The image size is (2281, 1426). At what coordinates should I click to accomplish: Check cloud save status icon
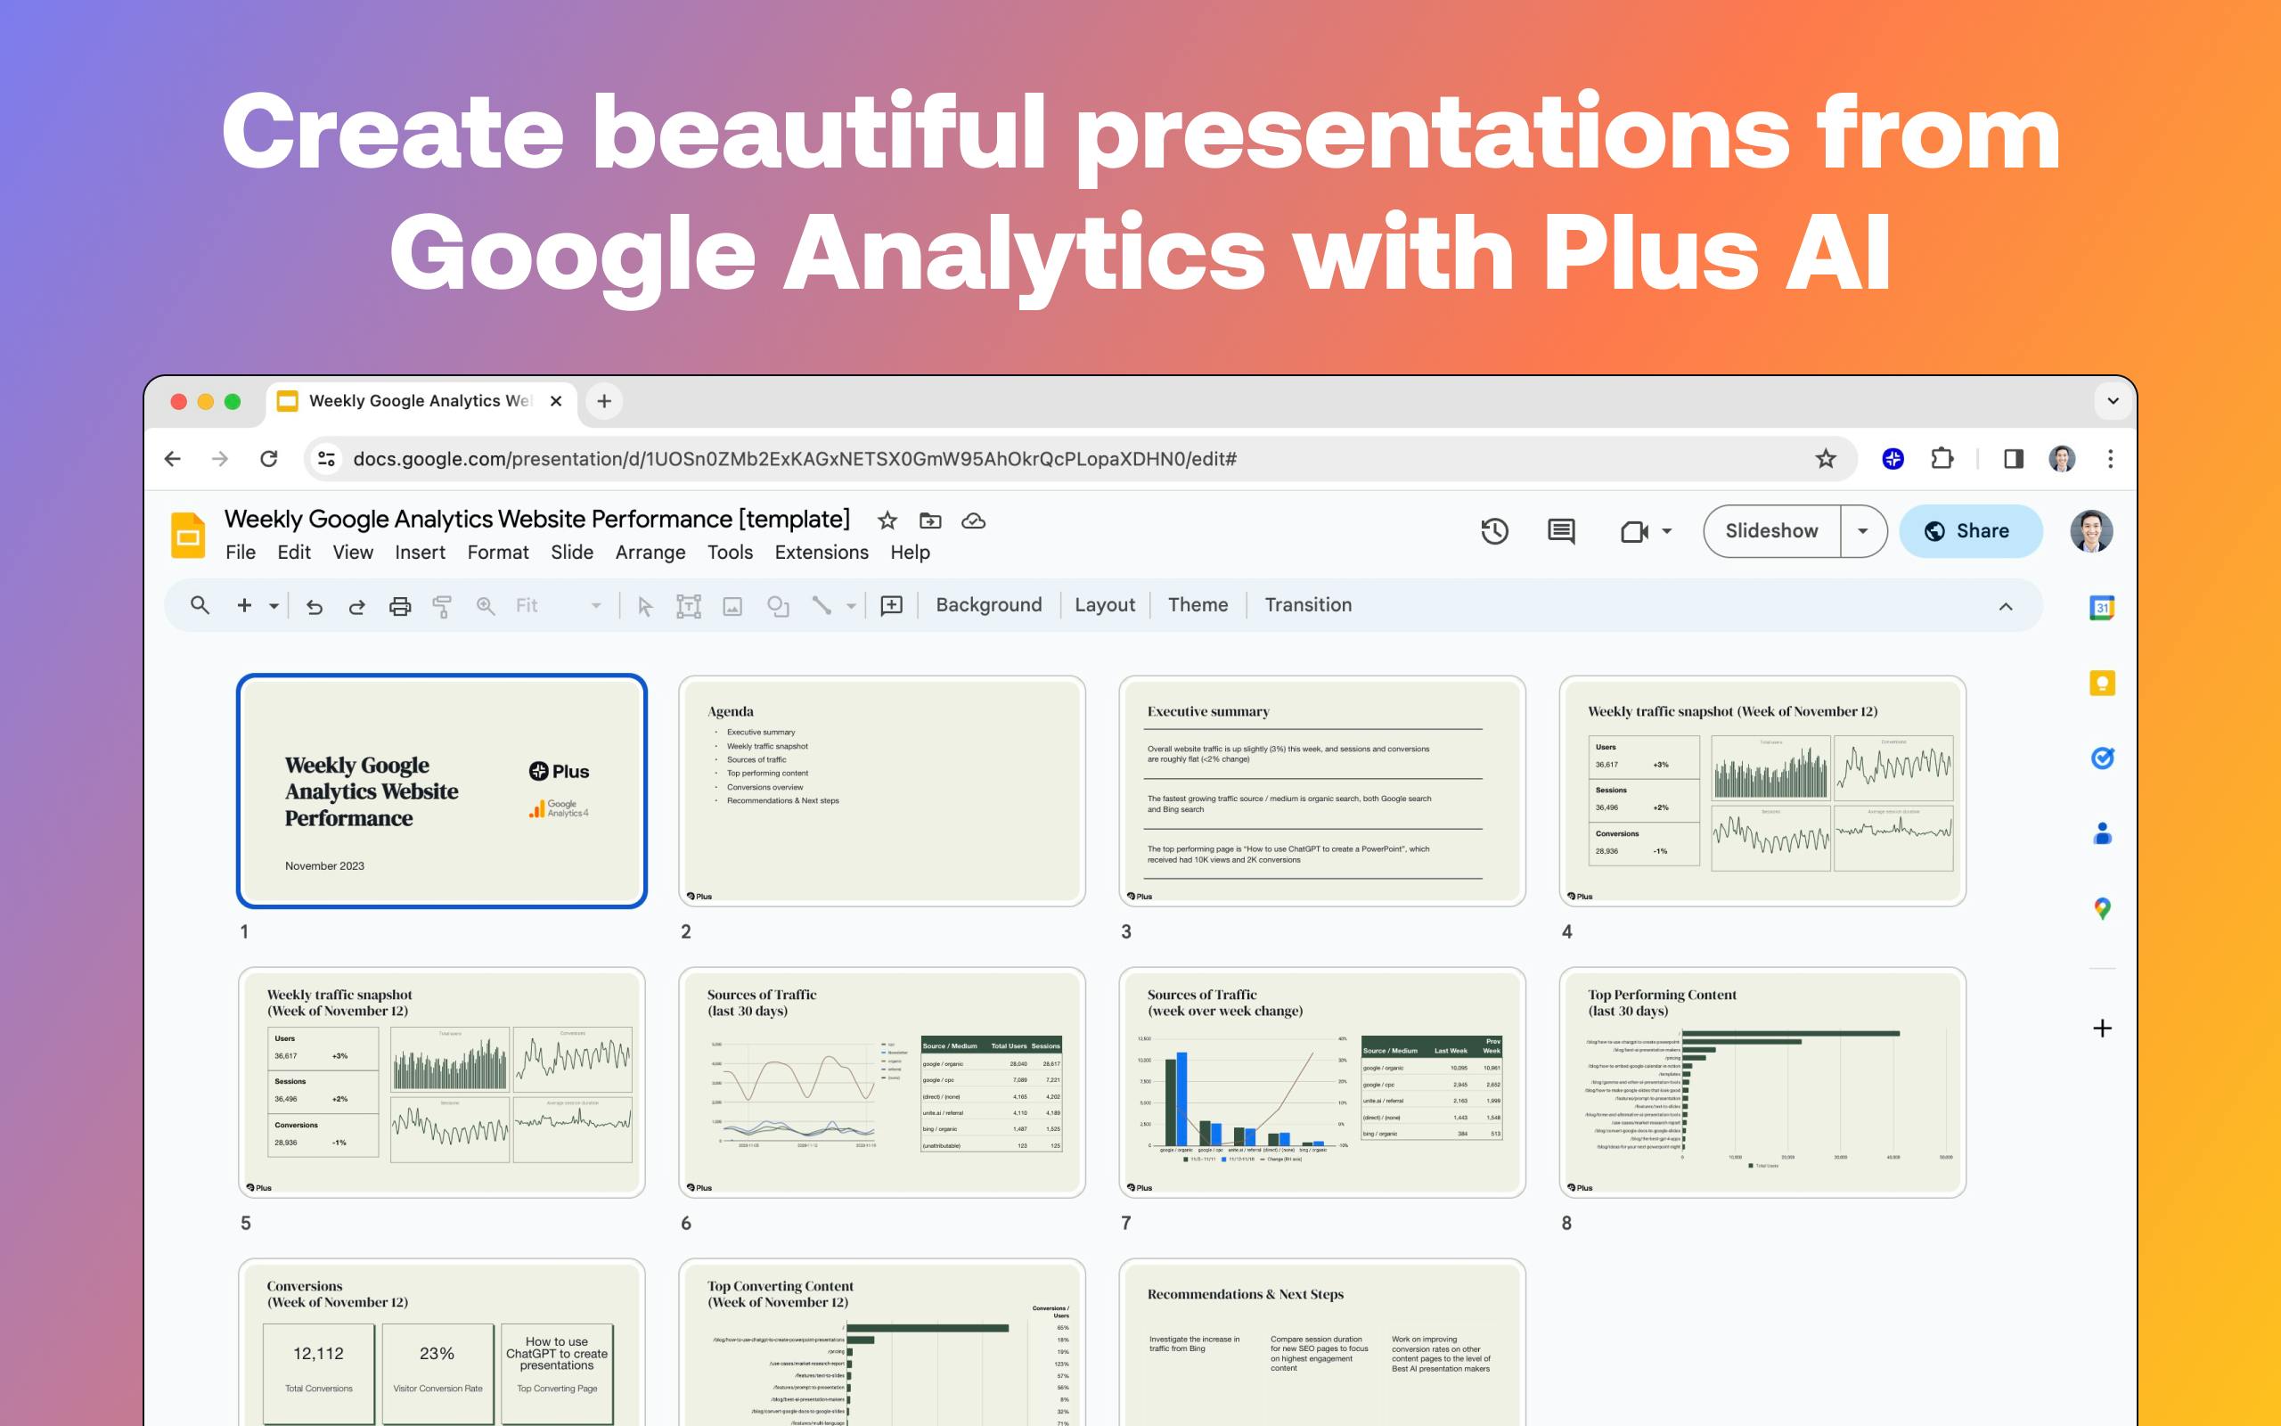click(974, 520)
